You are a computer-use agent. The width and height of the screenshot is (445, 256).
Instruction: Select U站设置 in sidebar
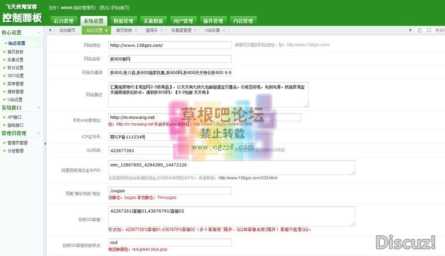[15, 100]
